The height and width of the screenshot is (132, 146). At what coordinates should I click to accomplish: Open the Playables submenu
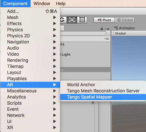click(30, 79)
